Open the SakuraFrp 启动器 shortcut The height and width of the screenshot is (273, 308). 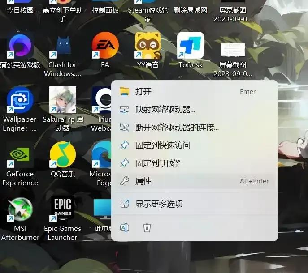(63, 101)
